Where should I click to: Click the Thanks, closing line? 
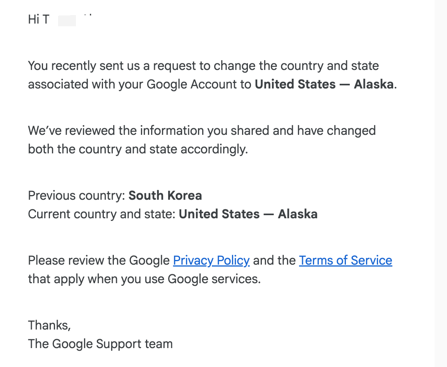49,325
